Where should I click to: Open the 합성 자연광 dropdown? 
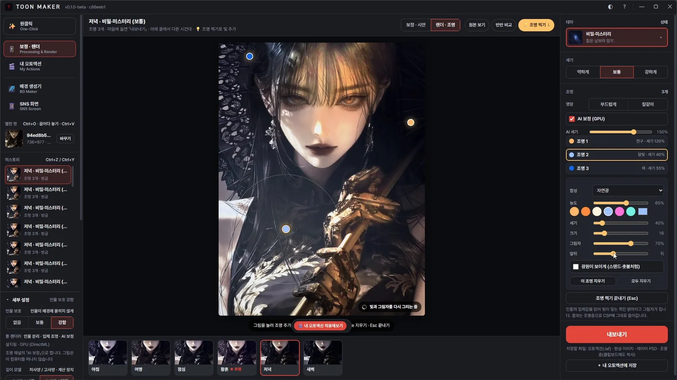coord(628,190)
